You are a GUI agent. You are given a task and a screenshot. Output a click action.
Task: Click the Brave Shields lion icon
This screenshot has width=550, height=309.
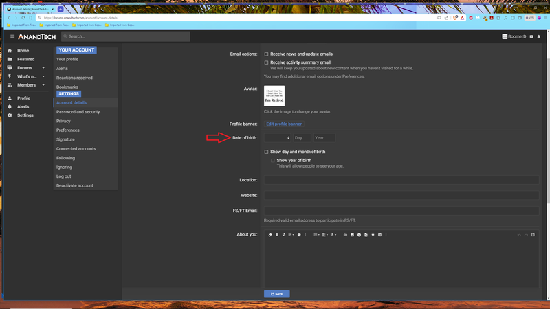pyautogui.click(x=455, y=18)
